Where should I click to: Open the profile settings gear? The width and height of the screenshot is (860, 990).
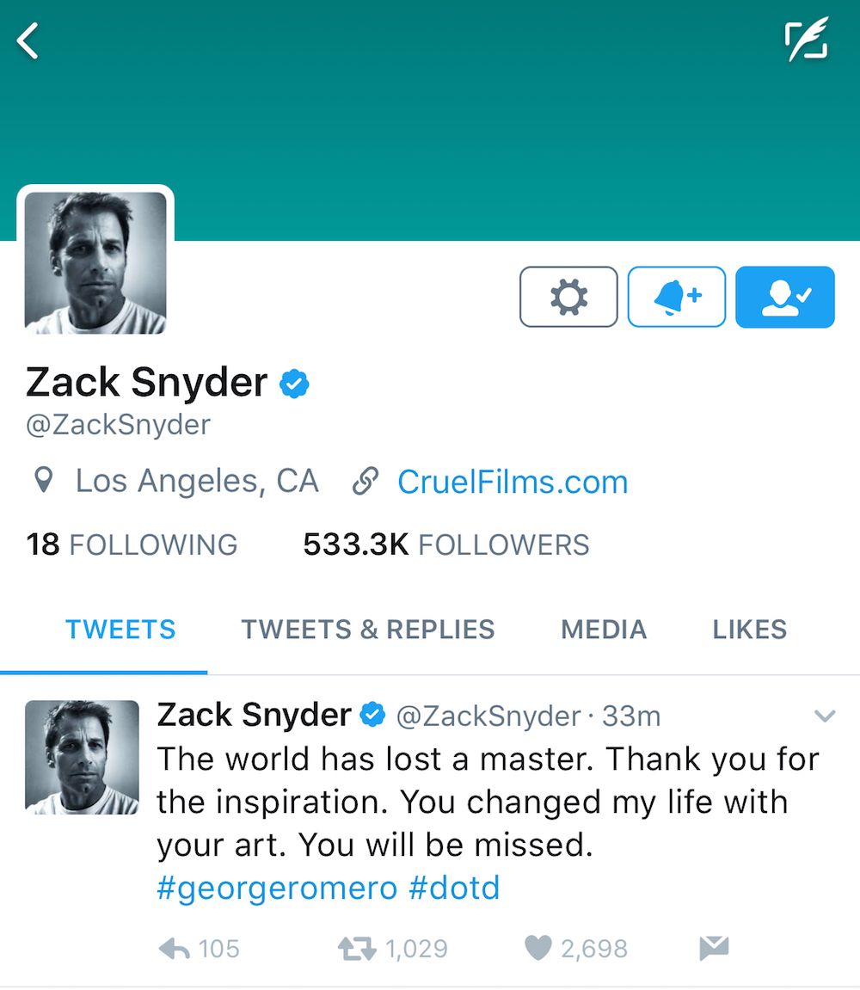(568, 297)
